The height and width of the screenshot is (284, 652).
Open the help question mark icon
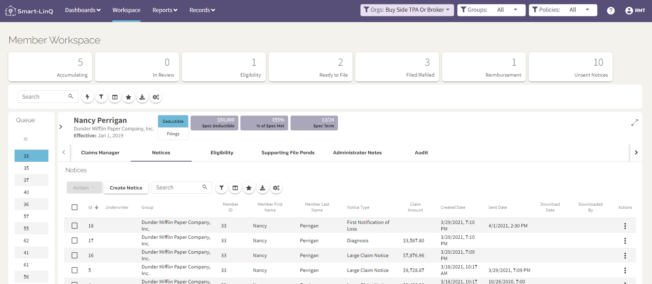point(611,11)
